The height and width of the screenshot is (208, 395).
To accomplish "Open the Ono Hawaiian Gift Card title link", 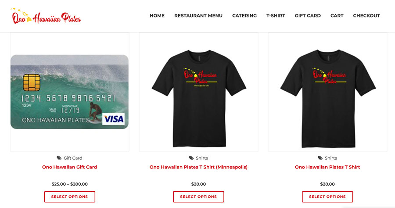I will coord(69,167).
